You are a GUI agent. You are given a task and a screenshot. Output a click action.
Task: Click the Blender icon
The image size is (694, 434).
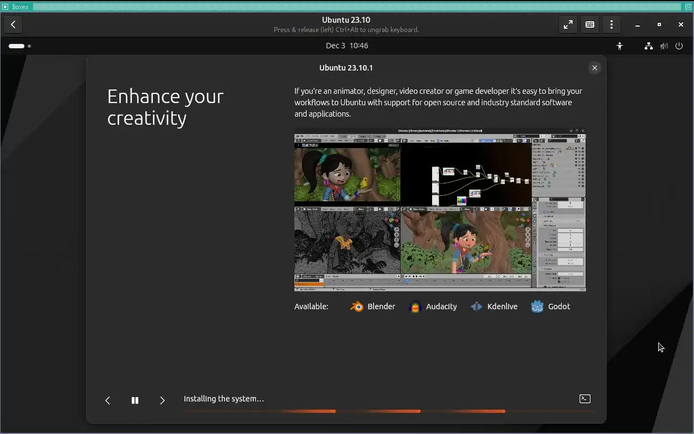[356, 307]
